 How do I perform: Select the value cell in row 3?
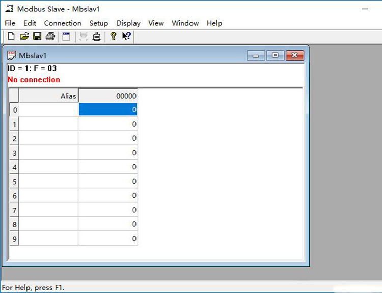point(108,152)
